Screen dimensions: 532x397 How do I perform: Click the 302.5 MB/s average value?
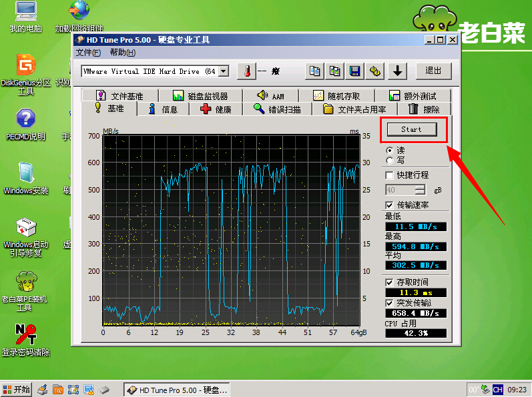point(416,265)
